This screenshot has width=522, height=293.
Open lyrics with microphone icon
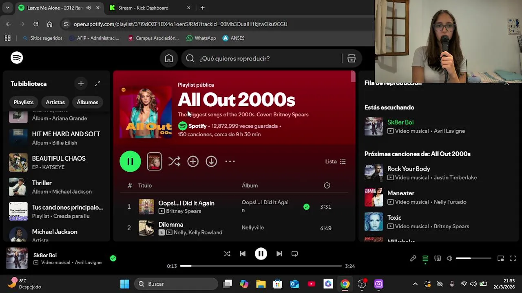pos(413,258)
